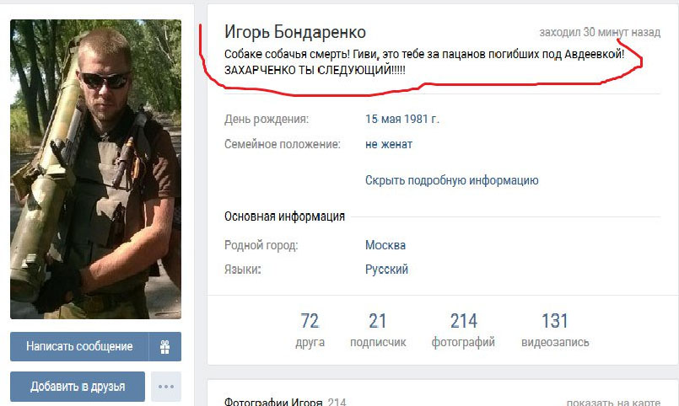
Task: Click the status text about Гиви
Action: 424,61
